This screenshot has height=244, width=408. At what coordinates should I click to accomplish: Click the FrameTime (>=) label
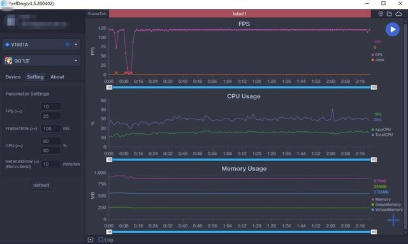click(21, 129)
